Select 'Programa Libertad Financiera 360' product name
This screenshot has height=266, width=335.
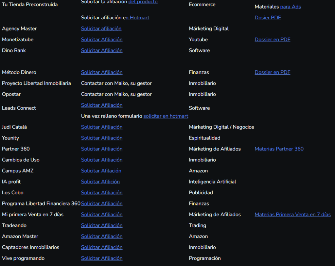coord(41,204)
